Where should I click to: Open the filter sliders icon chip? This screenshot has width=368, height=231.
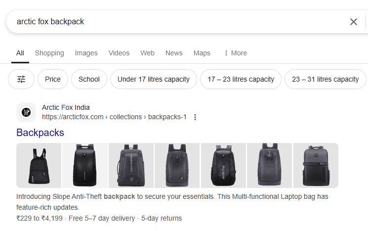coord(21,79)
